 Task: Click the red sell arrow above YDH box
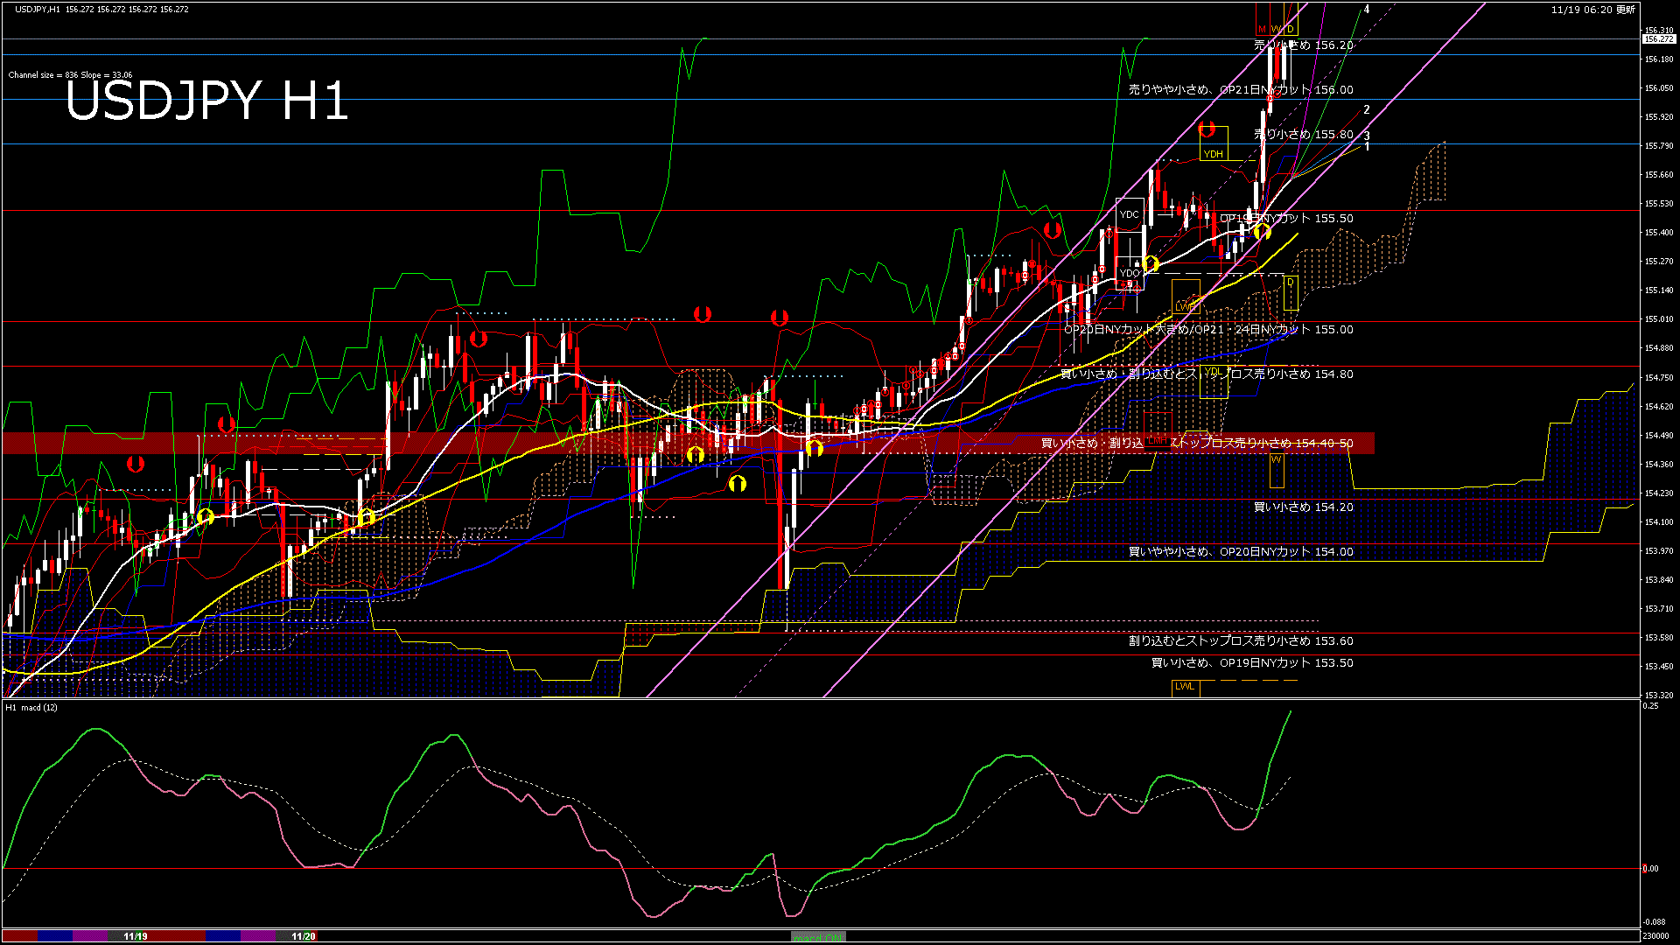(x=1207, y=130)
